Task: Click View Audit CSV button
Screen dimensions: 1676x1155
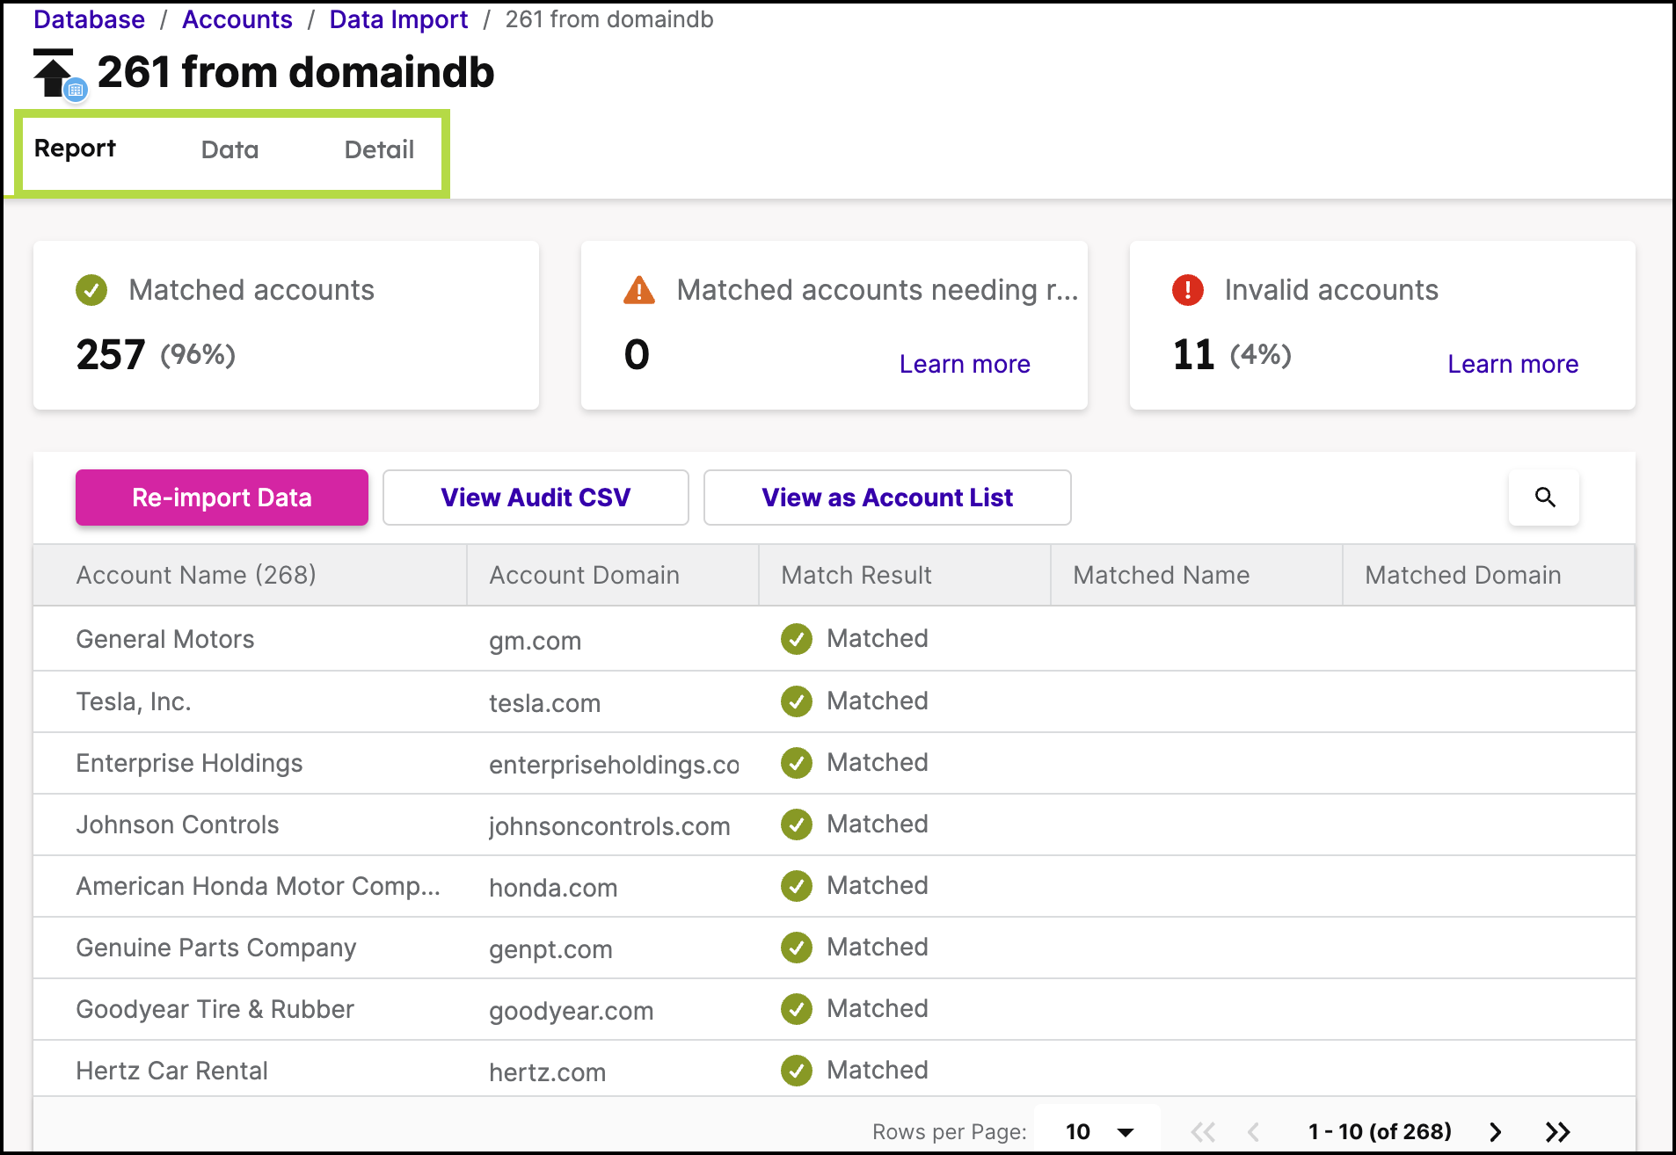Action: (x=536, y=498)
